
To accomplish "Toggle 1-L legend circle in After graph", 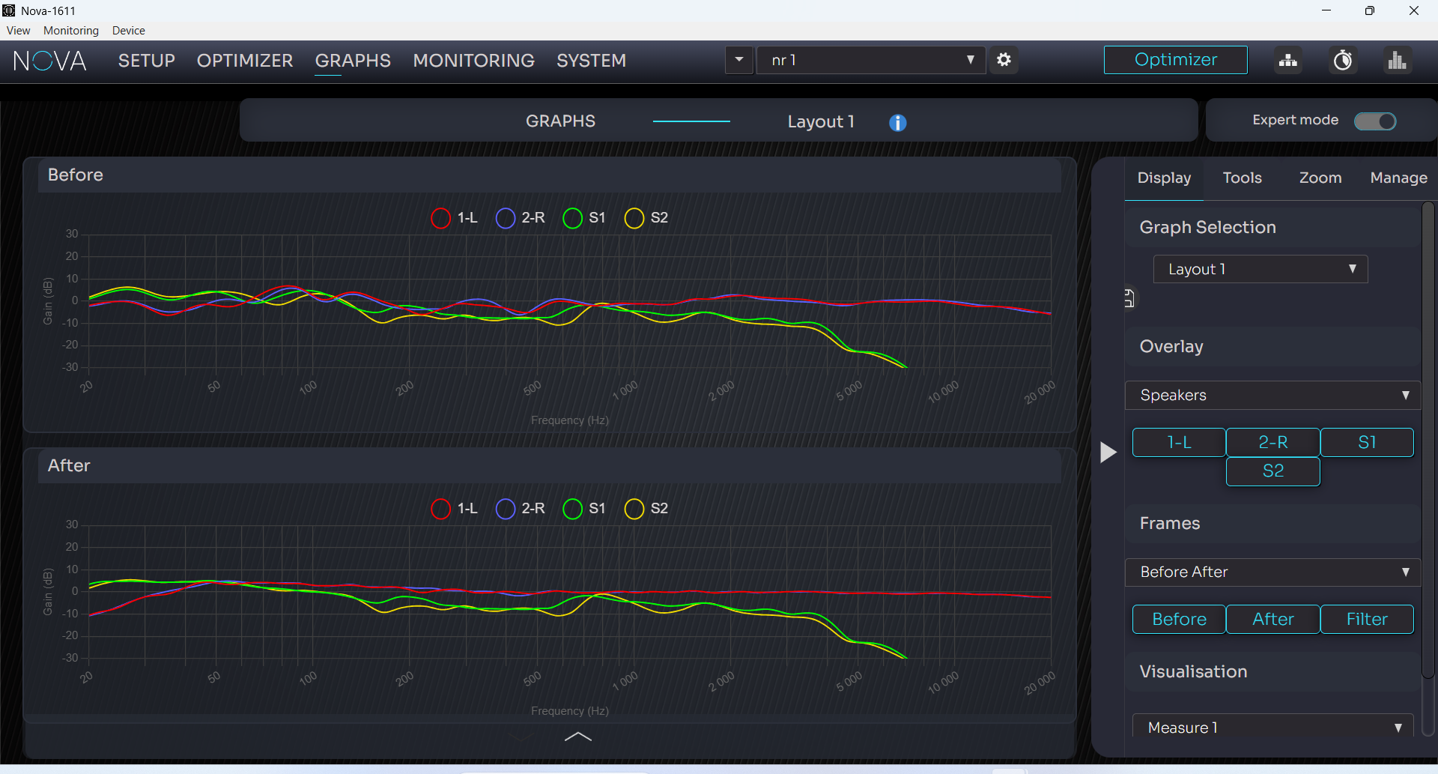I will click(x=440, y=509).
